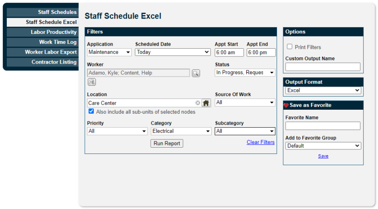Open the worker search magnifier icon
378x209 pixels.
(x=196, y=73)
